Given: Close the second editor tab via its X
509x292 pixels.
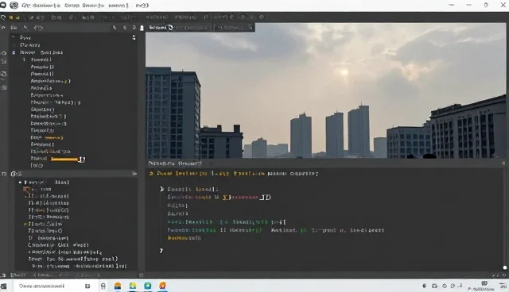Looking at the screenshot, I should coord(250,28).
